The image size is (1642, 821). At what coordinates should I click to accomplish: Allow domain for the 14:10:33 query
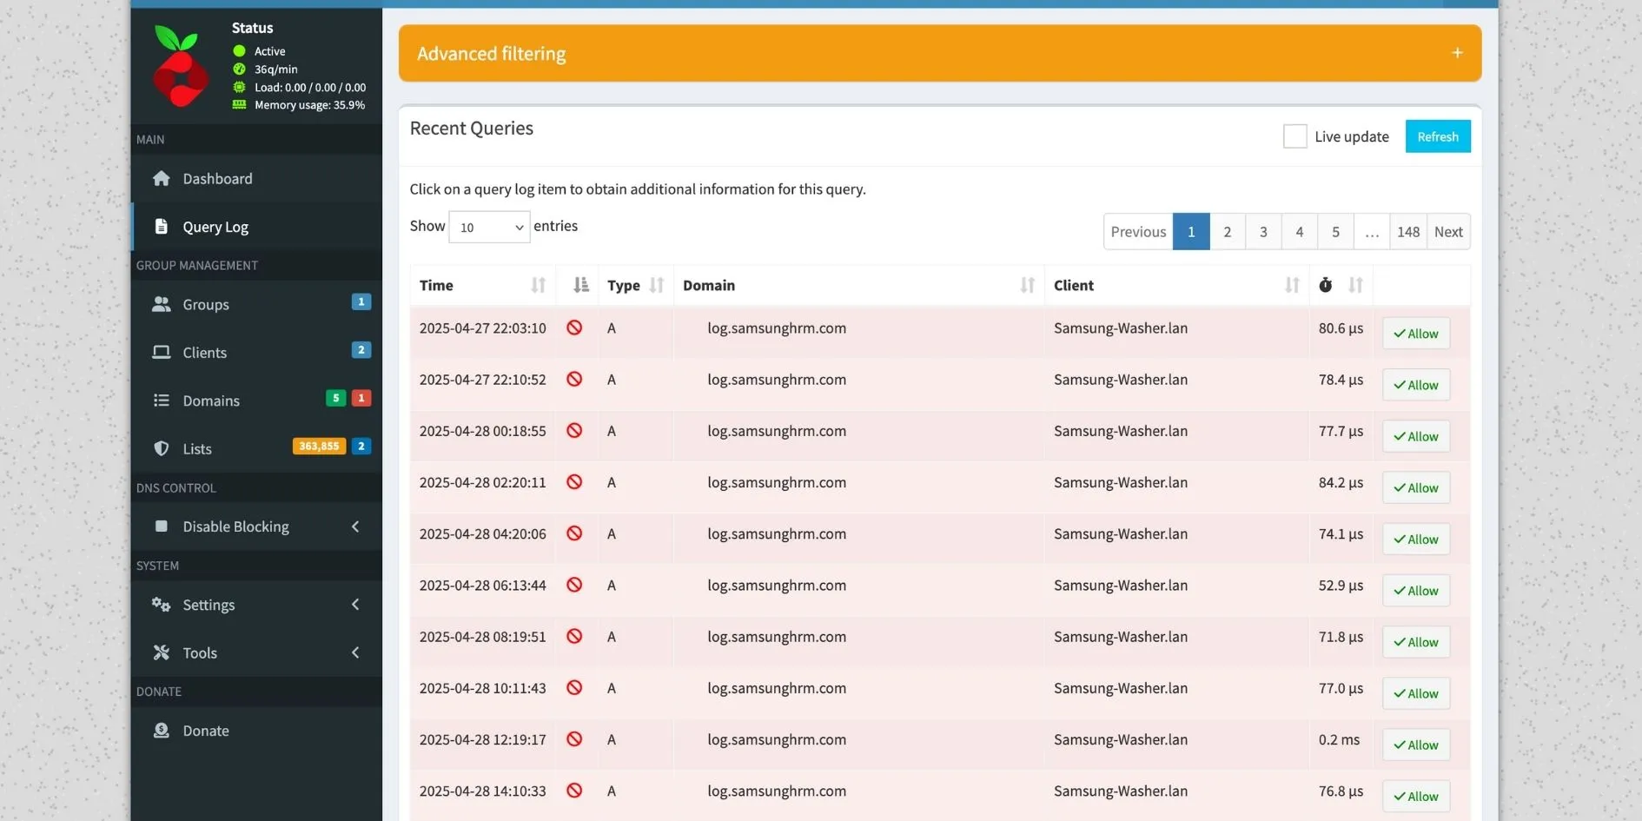[x=1416, y=796]
